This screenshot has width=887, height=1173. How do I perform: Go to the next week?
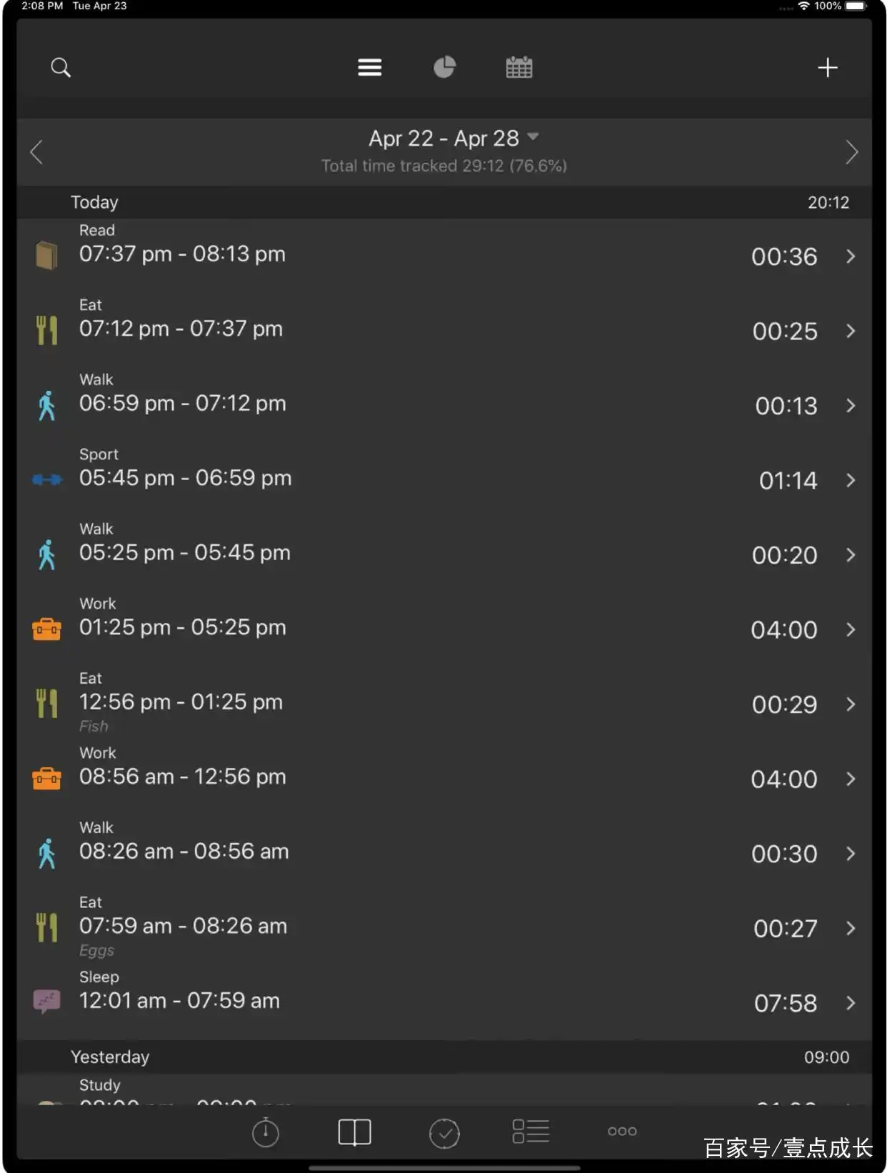point(851,152)
